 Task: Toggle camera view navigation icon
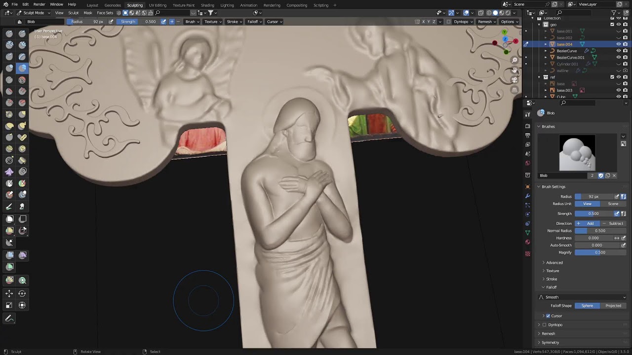pos(514,80)
